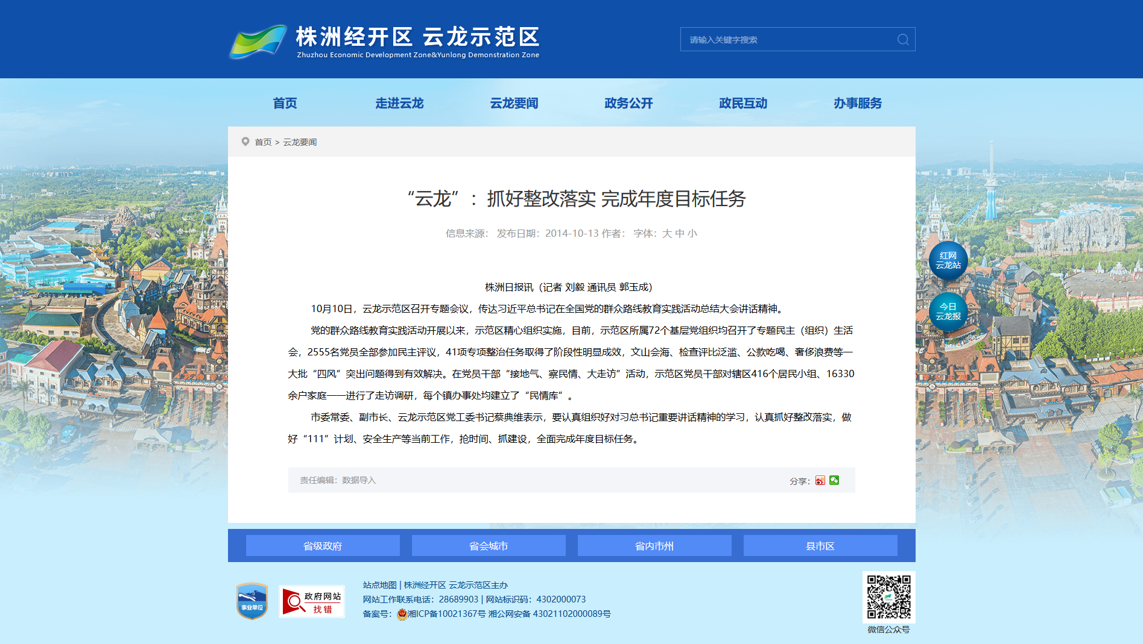Image resolution: width=1143 pixels, height=644 pixels.
Task: Click the 政府网站找错 icon
Action: 312,601
